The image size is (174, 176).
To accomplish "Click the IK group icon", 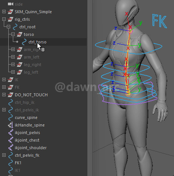I will coord(10,80).
